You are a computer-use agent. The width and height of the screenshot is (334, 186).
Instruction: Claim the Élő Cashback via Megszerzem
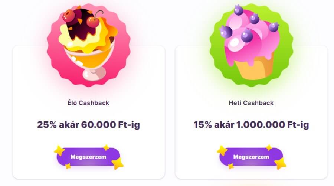pyautogui.click(x=88, y=157)
